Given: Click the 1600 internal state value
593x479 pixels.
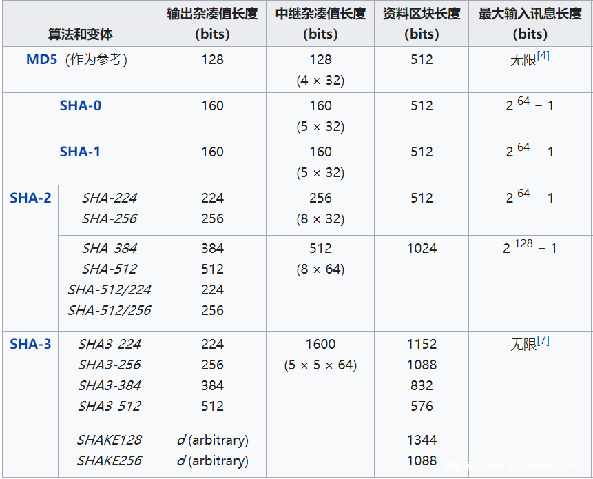Looking at the screenshot, I should point(320,345).
